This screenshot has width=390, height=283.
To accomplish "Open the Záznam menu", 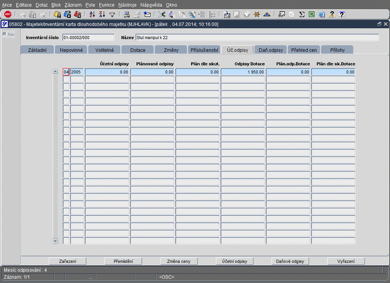I will tap(73, 5).
